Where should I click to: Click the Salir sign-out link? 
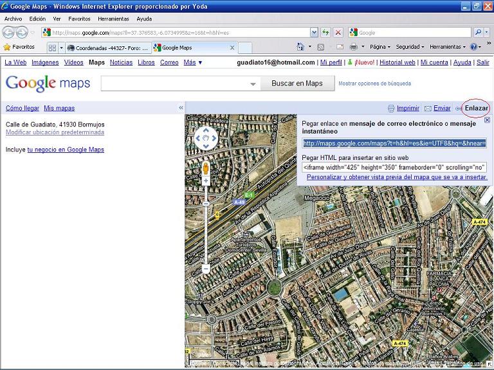pos(482,62)
